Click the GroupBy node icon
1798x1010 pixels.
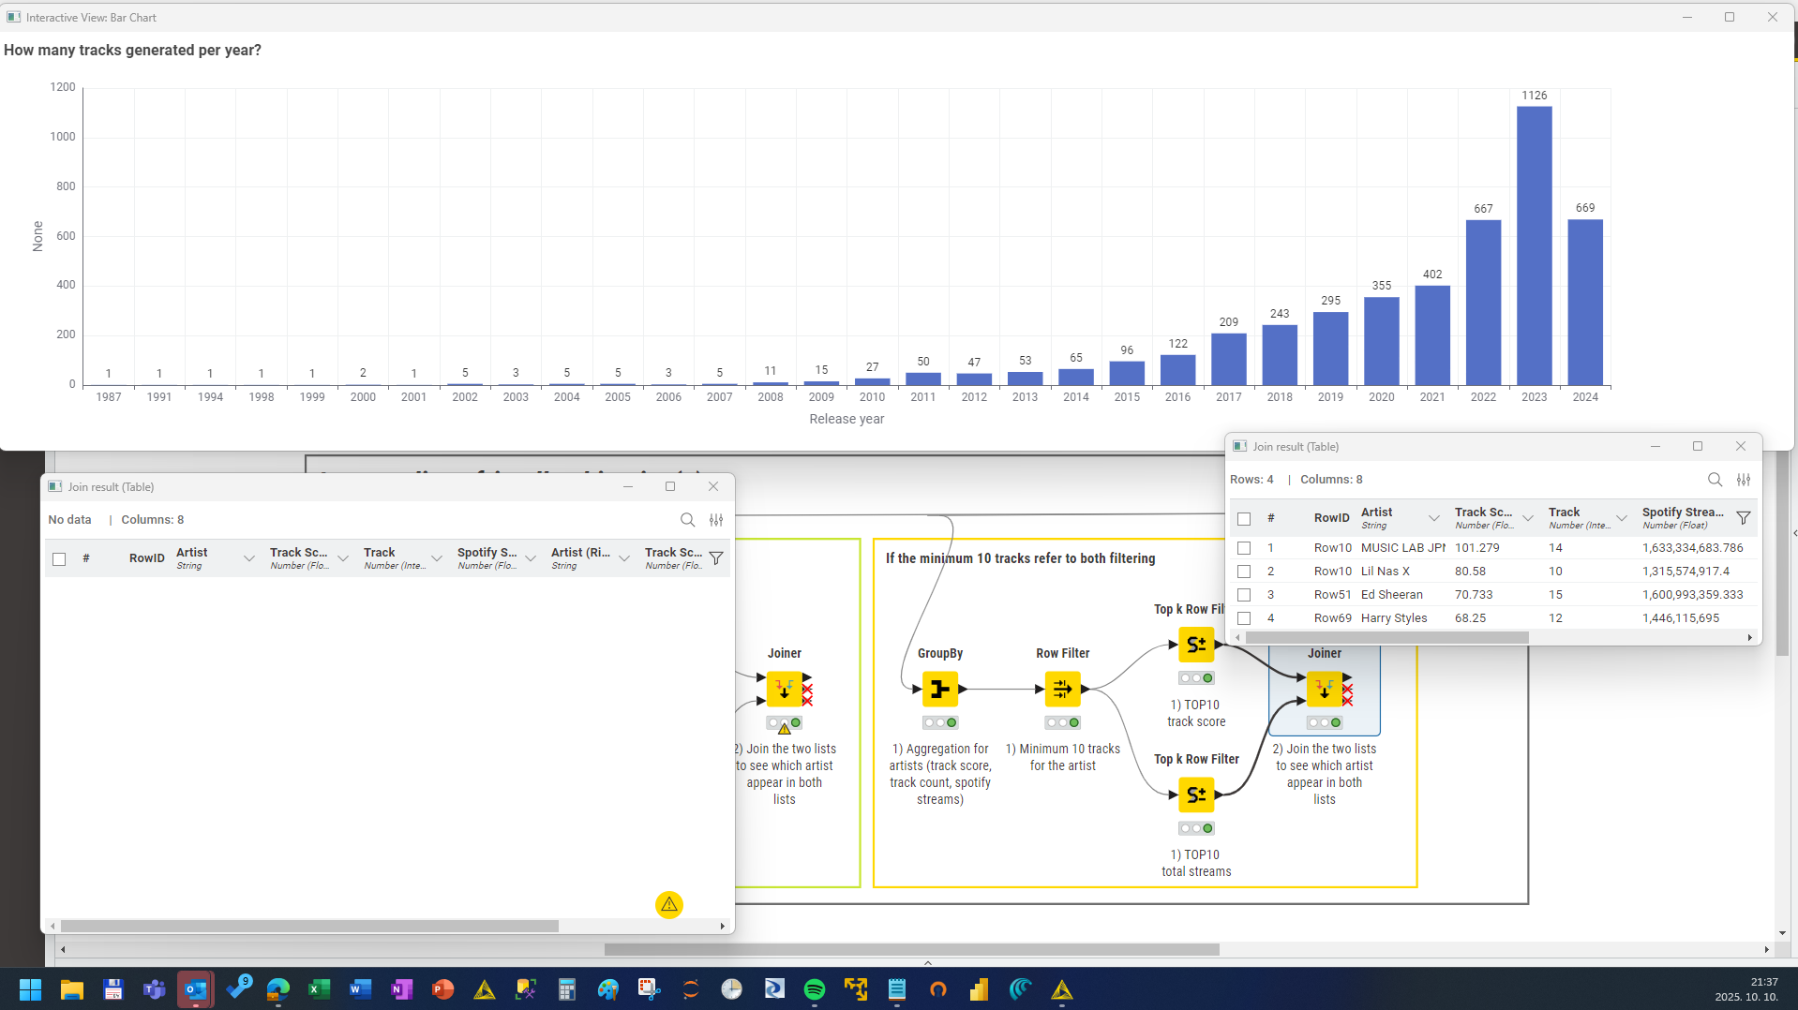click(939, 690)
